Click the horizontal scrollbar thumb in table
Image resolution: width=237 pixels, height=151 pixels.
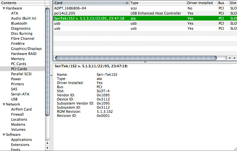136,58
